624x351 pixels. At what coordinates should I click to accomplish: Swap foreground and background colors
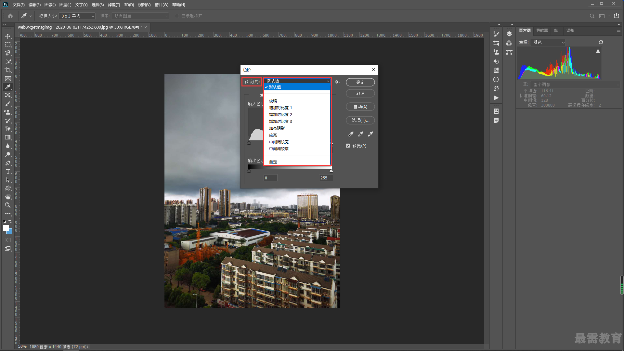tap(10, 221)
